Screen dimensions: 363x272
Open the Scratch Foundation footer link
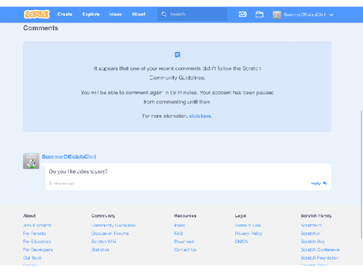click(320, 258)
